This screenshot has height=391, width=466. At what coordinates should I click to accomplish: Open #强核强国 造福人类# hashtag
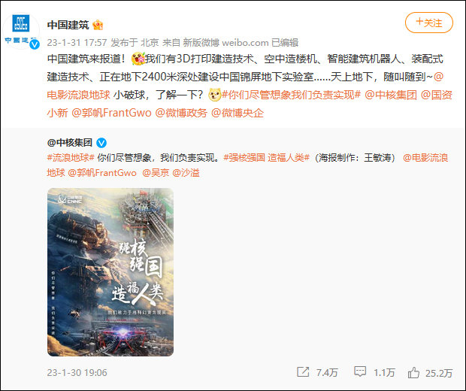point(267,158)
